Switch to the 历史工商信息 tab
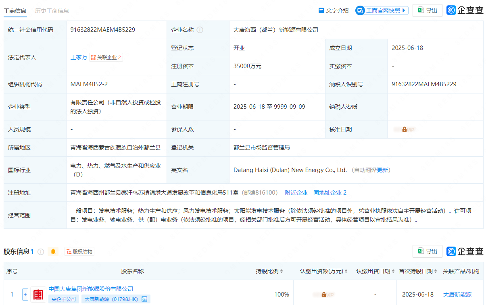Viewport: 486px width, 305px height. click(53, 11)
